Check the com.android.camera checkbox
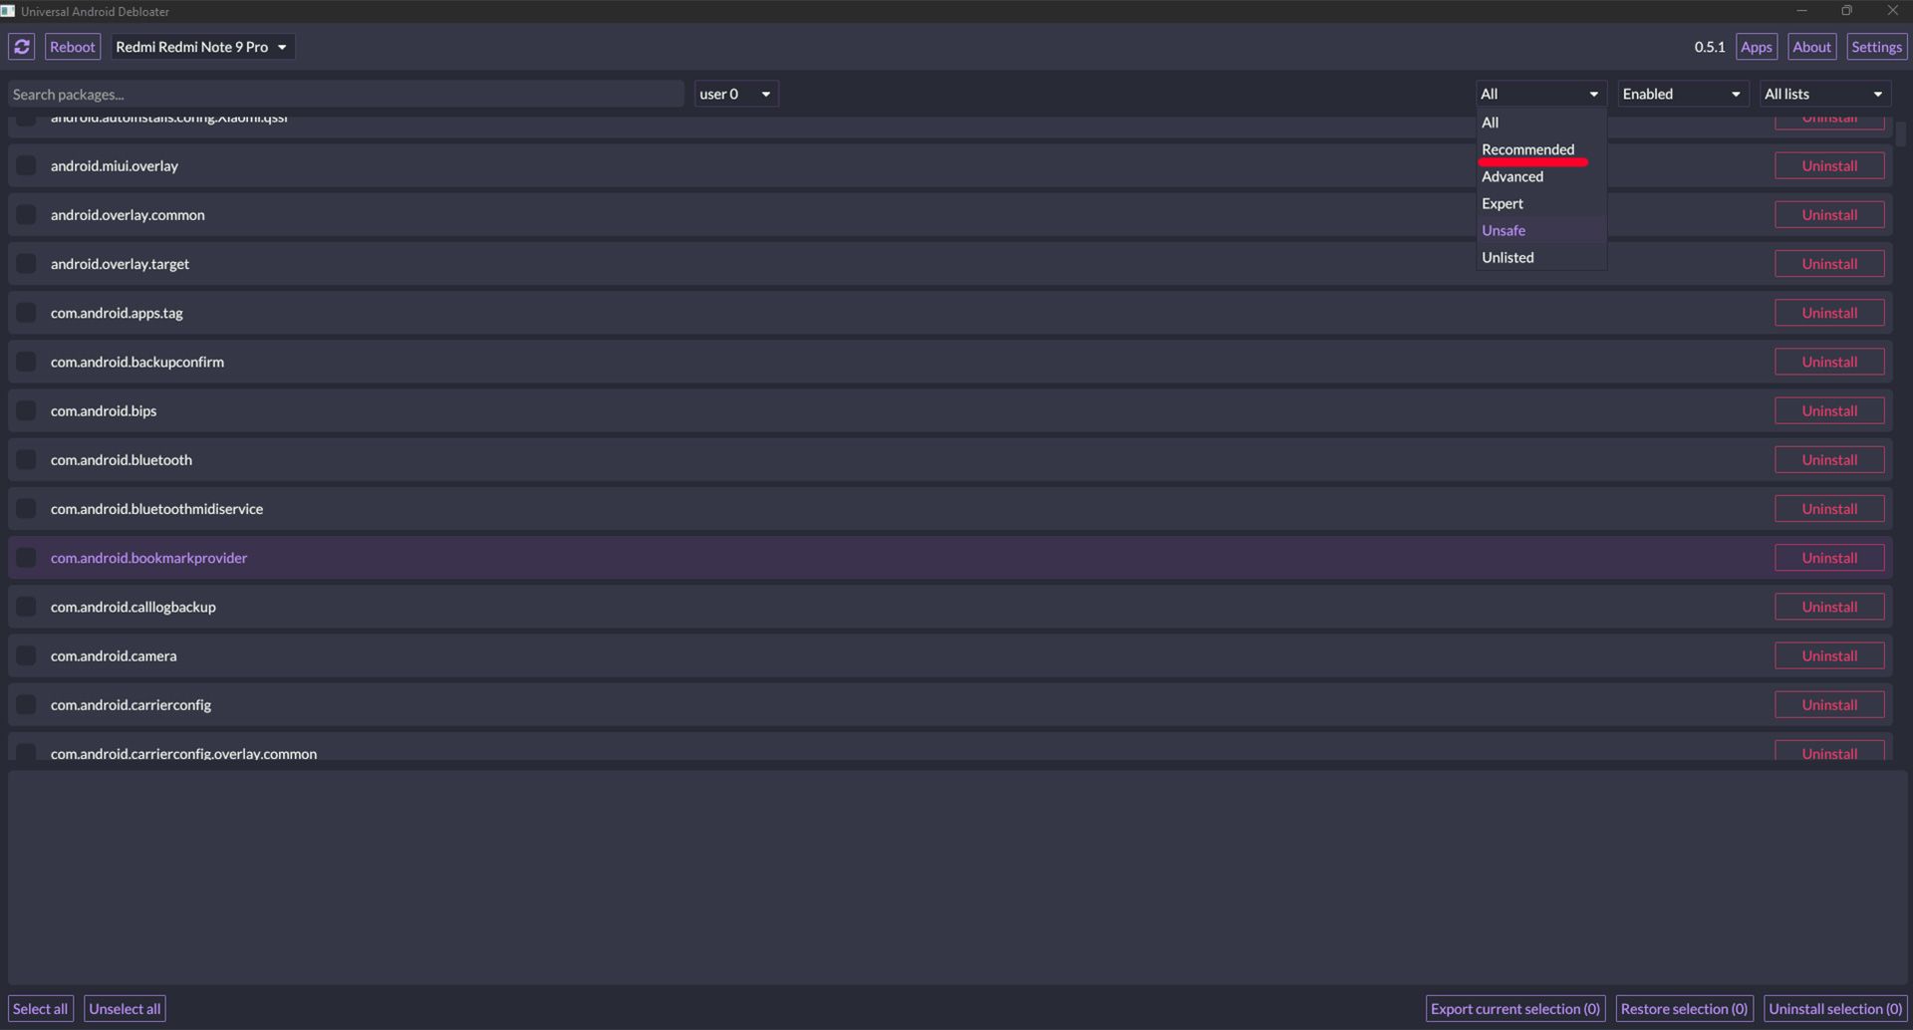 point(26,655)
